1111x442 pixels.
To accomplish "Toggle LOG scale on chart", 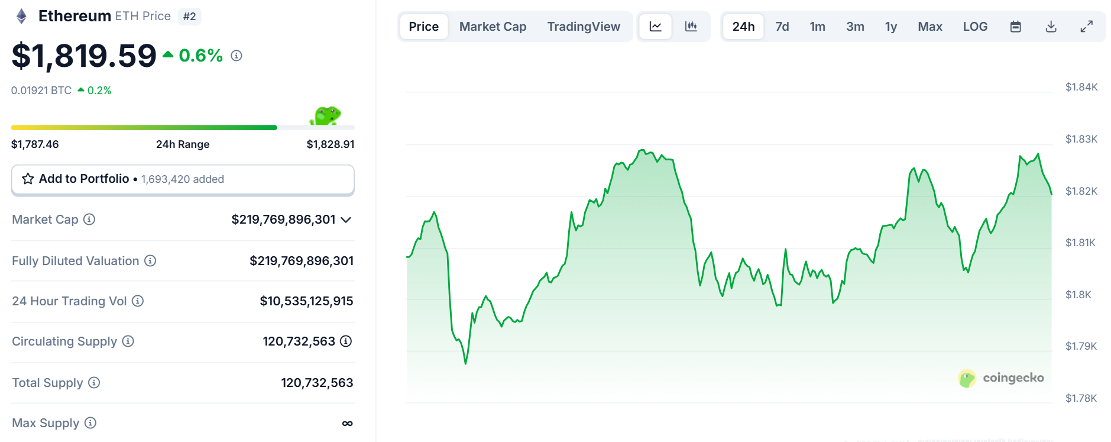I will pyautogui.click(x=976, y=27).
